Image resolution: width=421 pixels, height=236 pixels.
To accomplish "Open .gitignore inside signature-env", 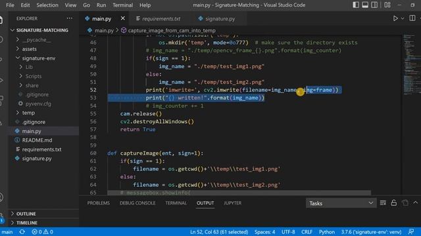I will (37, 94).
